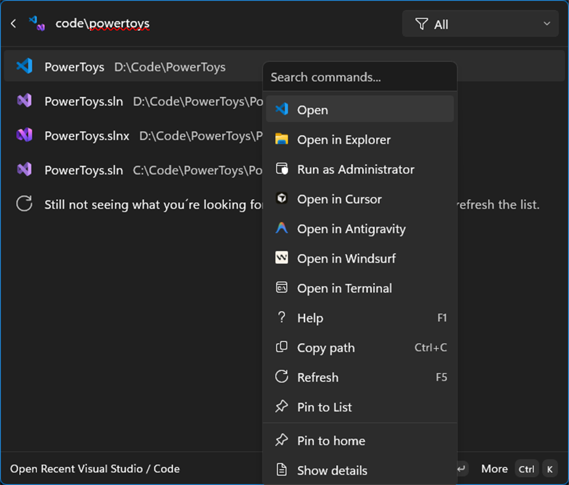Click the Ctrl key hint in the footer

point(526,469)
